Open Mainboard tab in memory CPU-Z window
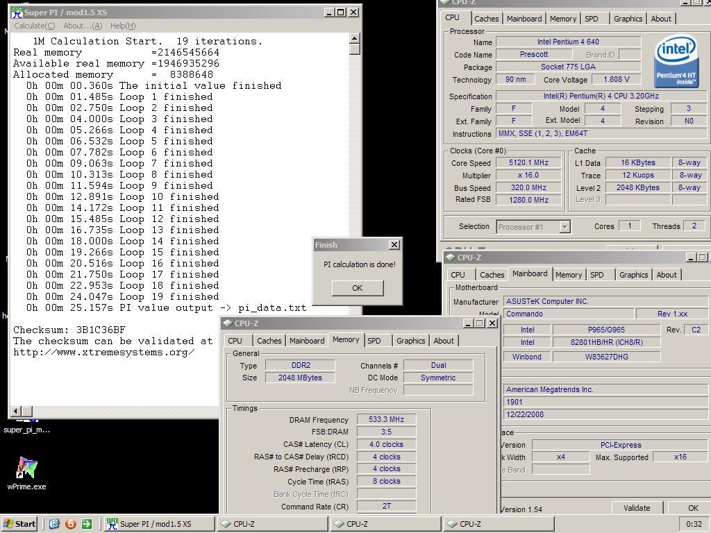The width and height of the screenshot is (711, 533). point(307,341)
